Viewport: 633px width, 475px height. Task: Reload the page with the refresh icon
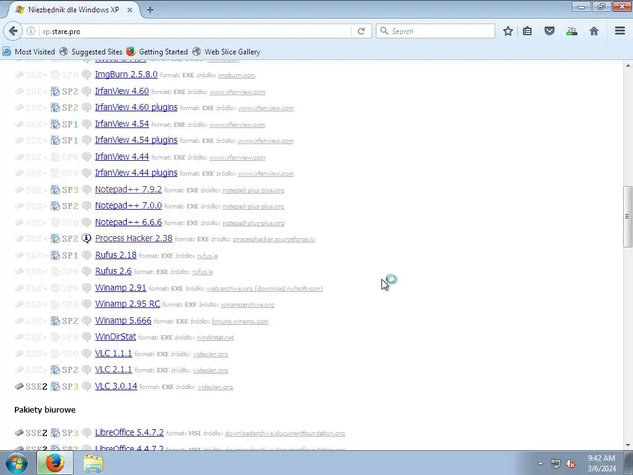point(361,31)
